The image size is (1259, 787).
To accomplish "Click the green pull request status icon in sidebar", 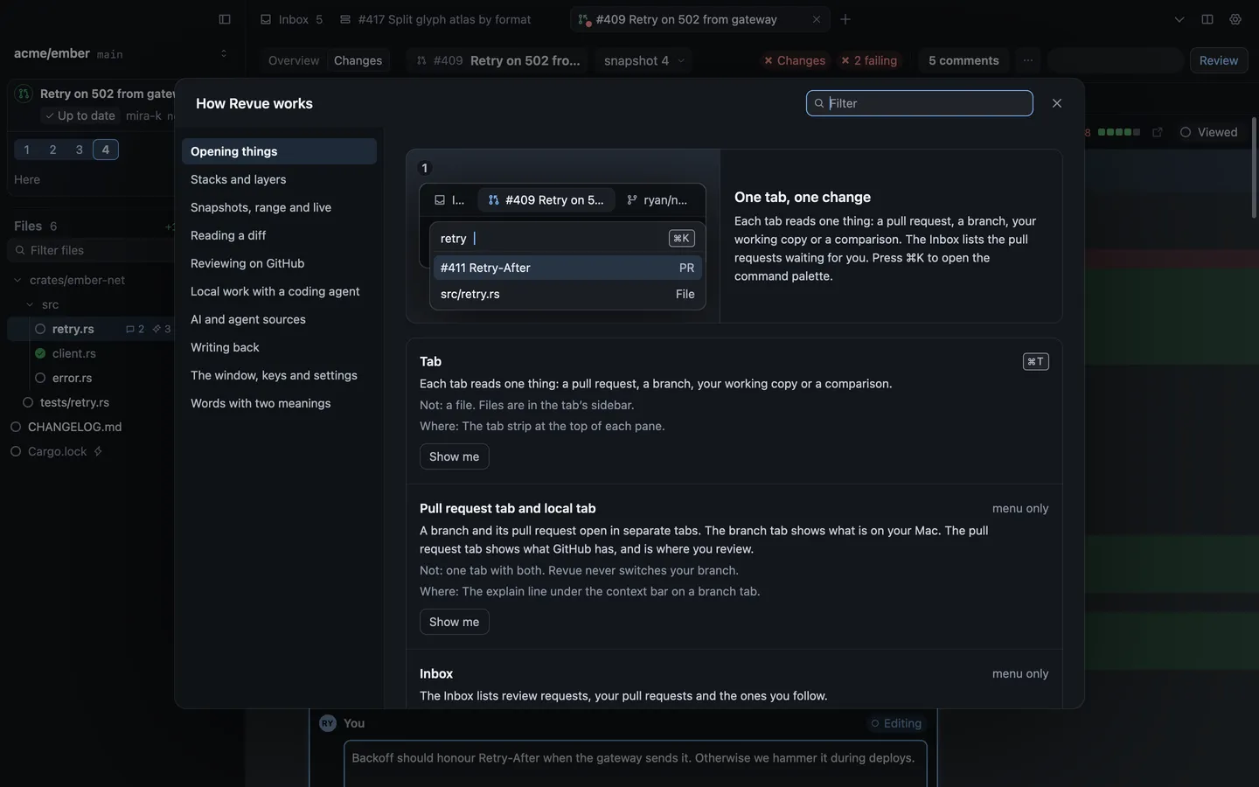I will click(x=24, y=94).
